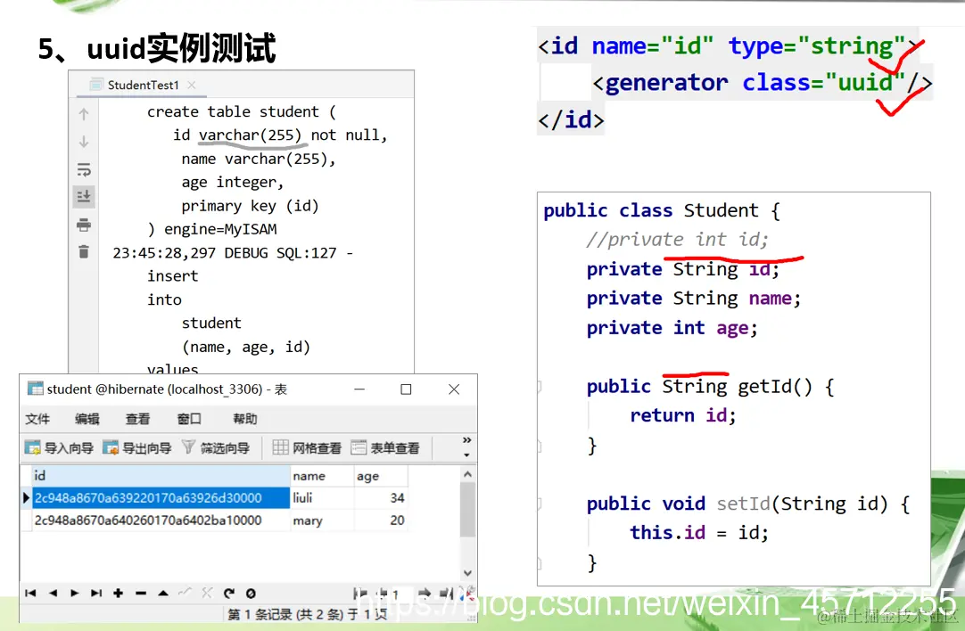This screenshot has height=631, width=965.
Task: Go to previous record in Navicat
Action: click(53, 593)
